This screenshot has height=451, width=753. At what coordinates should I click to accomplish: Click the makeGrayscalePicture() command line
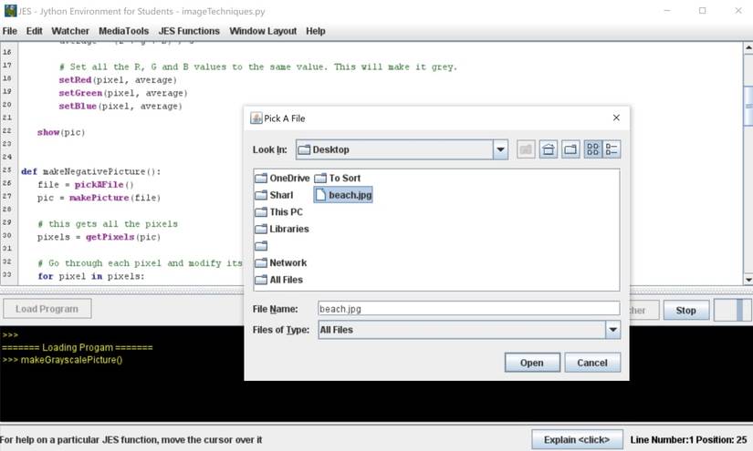coord(62,360)
